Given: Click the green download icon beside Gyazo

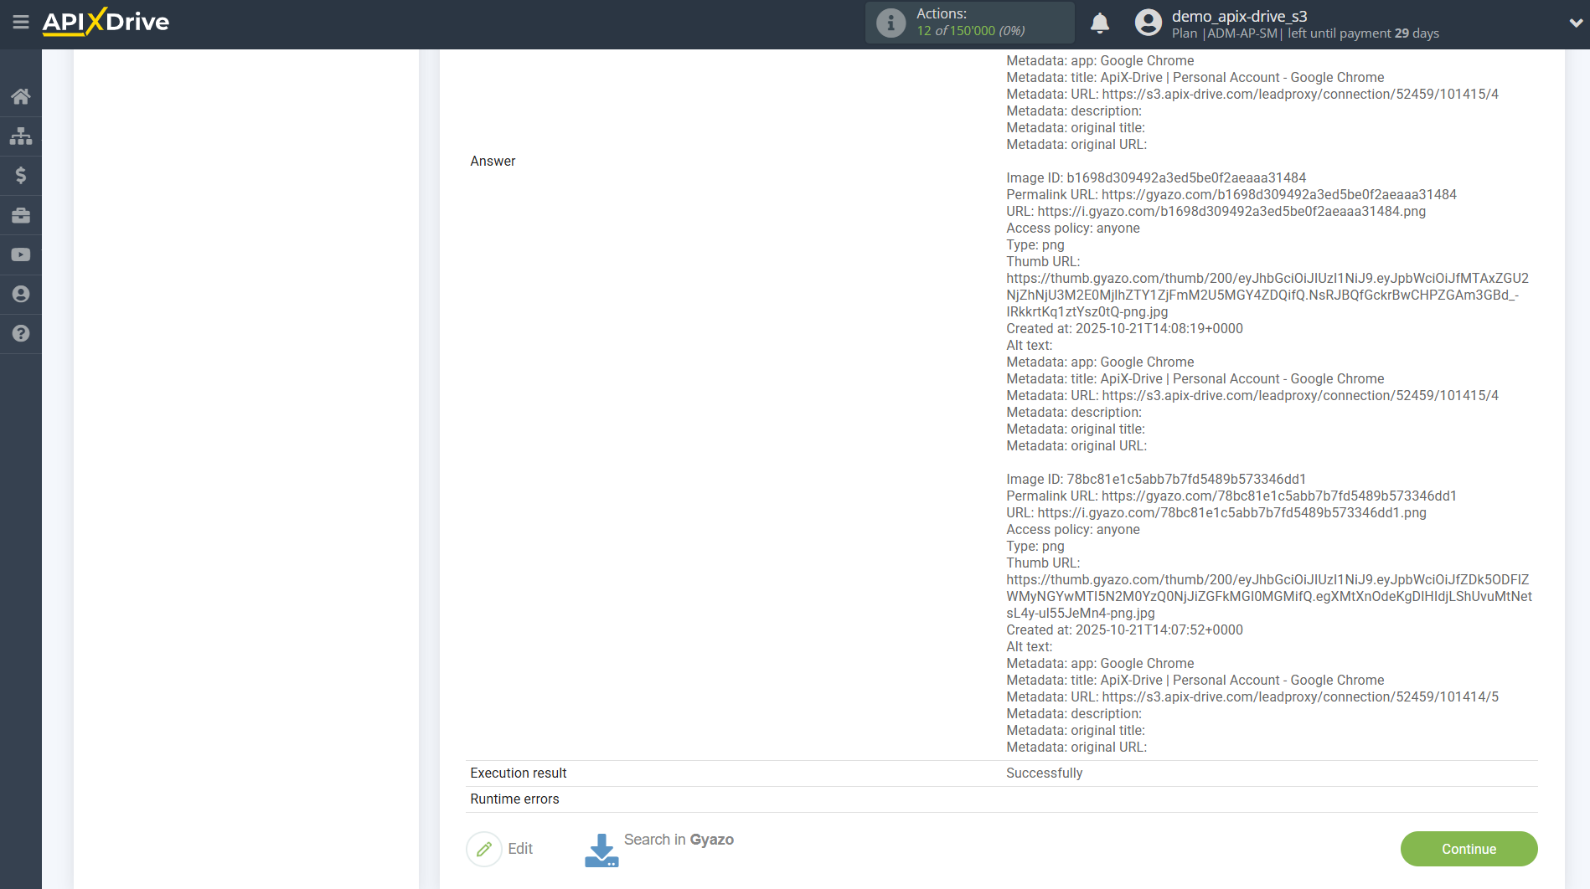Looking at the screenshot, I should click(601, 849).
